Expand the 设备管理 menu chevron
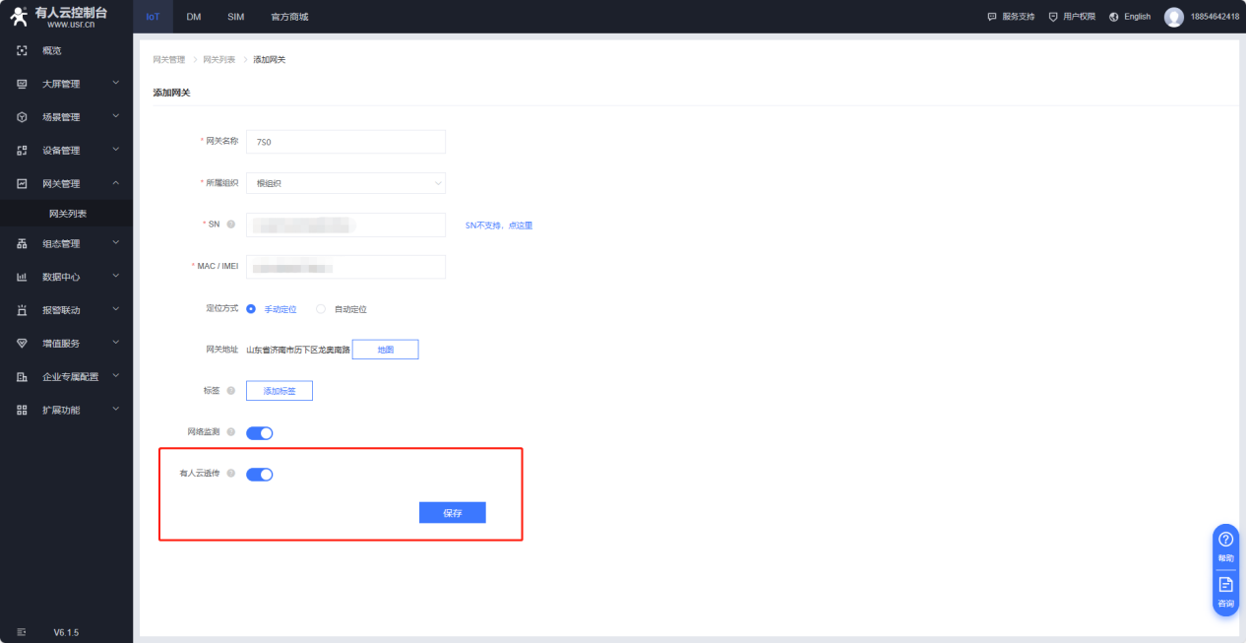The height and width of the screenshot is (643, 1246). [x=116, y=150]
